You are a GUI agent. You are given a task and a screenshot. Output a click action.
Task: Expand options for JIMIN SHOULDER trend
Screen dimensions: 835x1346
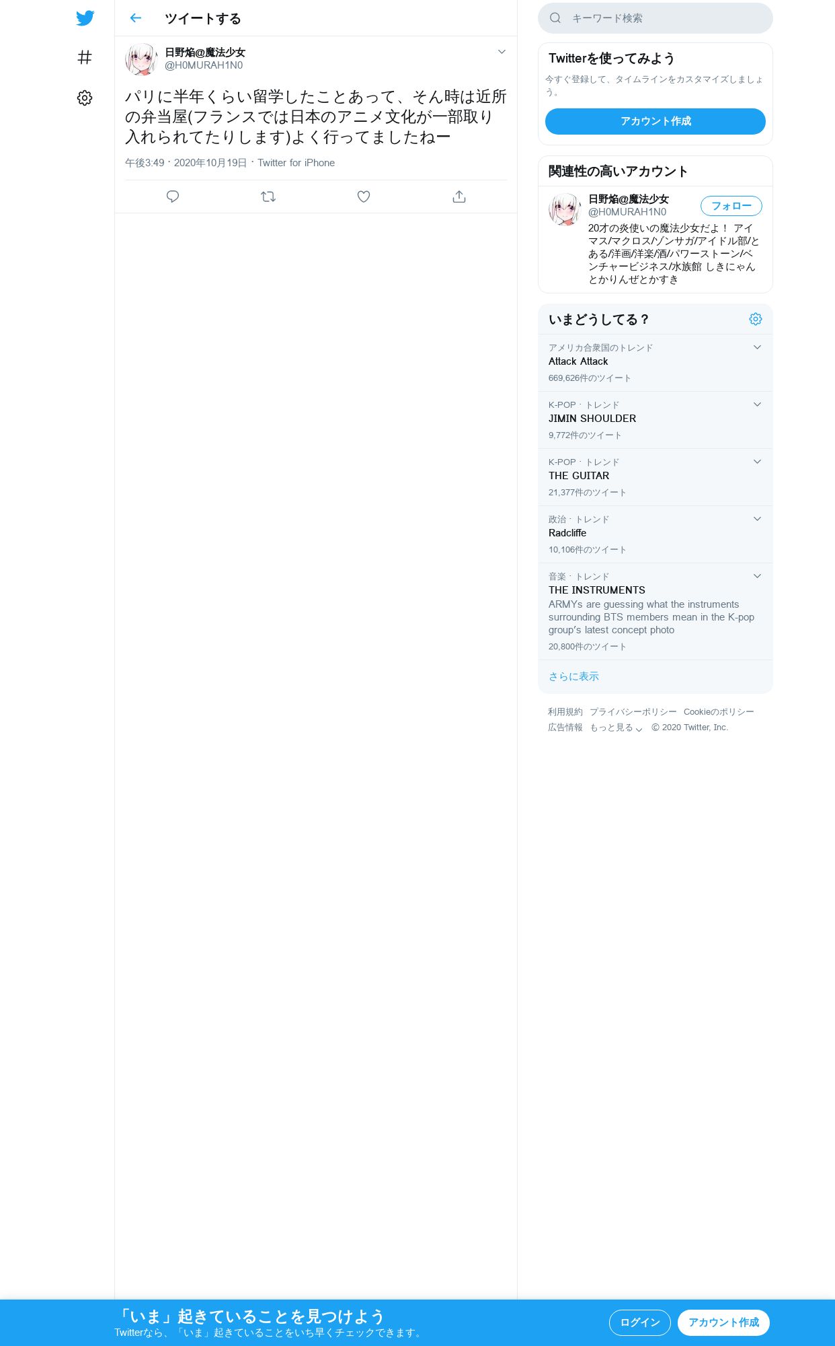(x=757, y=404)
